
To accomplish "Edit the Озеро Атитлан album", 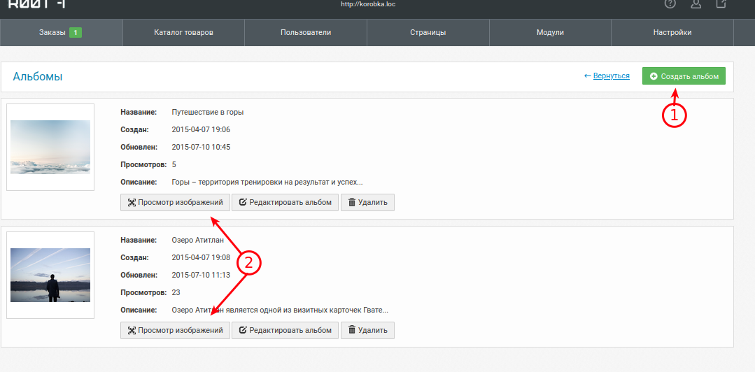I will 285,331.
